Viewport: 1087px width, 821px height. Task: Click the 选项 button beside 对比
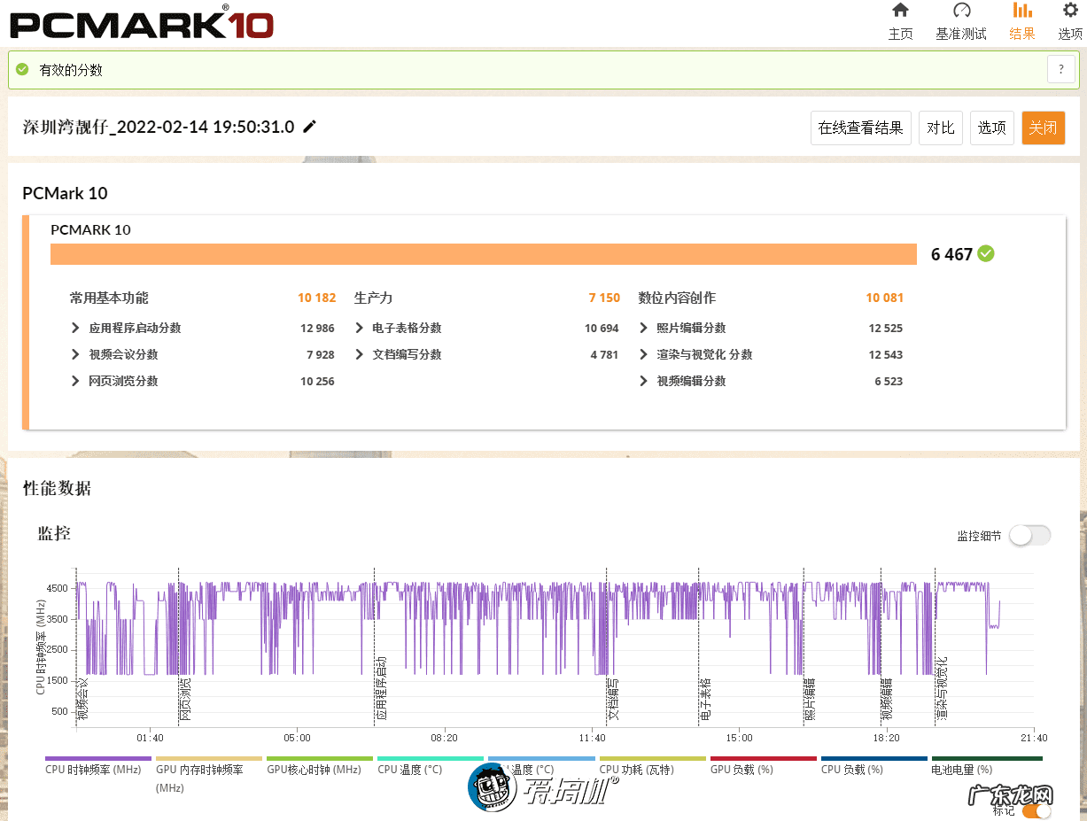pyautogui.click(x=992, y=128)
